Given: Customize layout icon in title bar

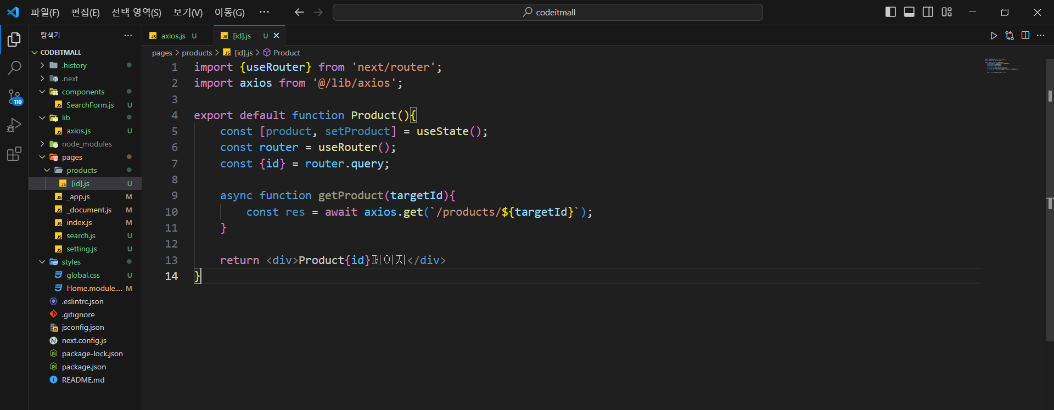Looking at the screenshot, I should [x=947, y=12].
